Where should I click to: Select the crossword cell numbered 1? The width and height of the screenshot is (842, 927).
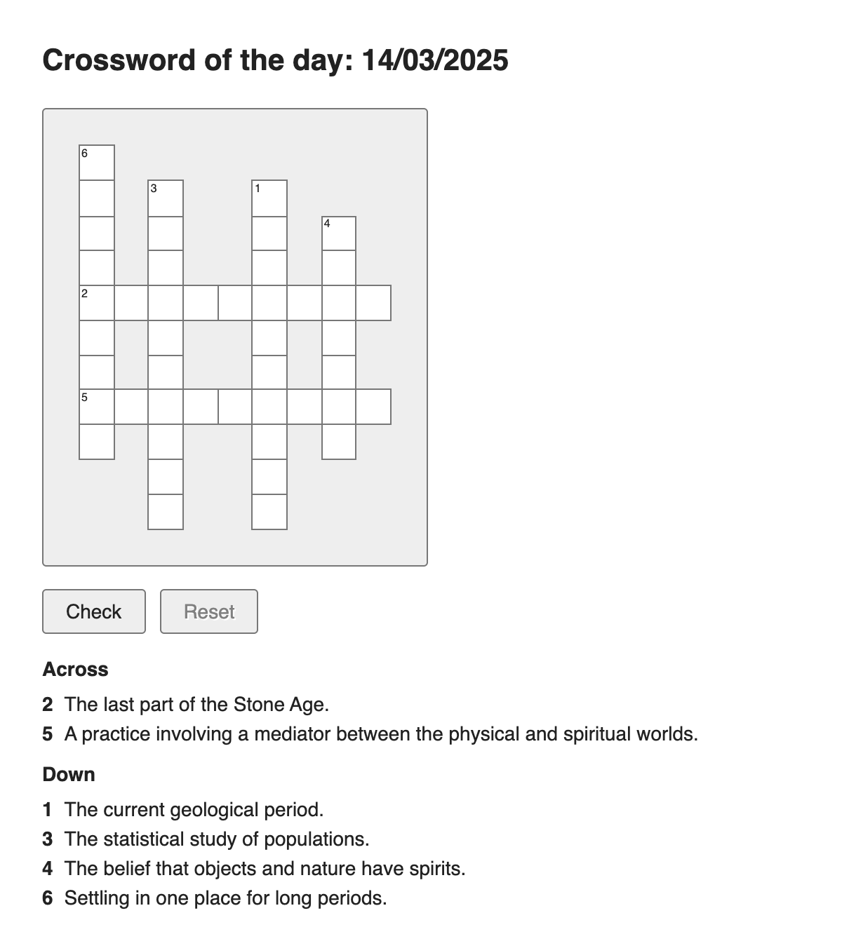(x=269, y=198)
